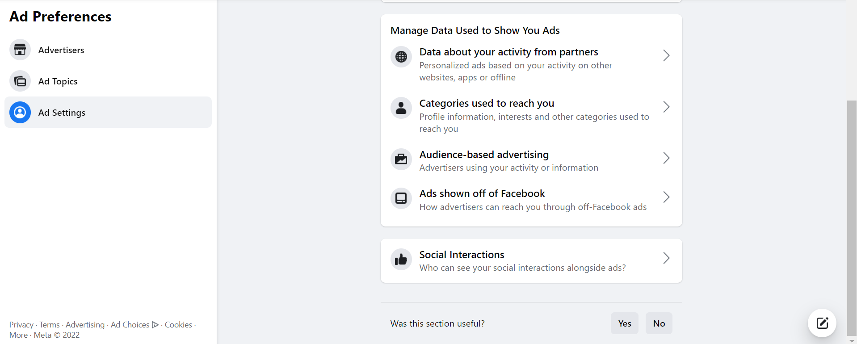
Task: Expand the Audience-based advertising chevron
Action: (x=666, y=158)
